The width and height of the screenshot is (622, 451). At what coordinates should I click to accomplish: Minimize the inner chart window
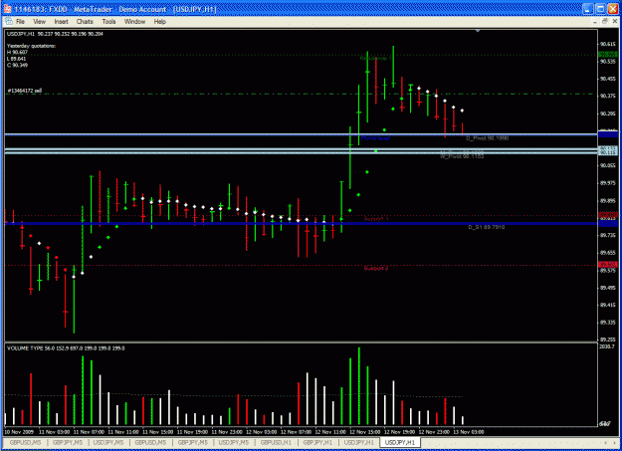(594, 22)
